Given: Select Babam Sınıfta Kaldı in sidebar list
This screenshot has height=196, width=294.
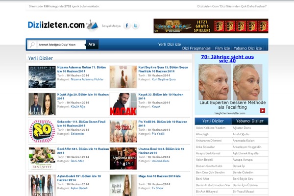Looking at the screenshot, I should 209,166.
